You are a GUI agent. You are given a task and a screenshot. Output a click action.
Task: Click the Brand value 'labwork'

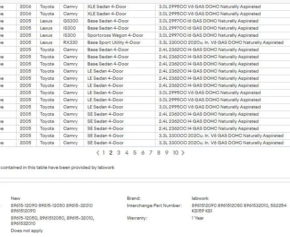pyautogui.click(x=200, y=198)
